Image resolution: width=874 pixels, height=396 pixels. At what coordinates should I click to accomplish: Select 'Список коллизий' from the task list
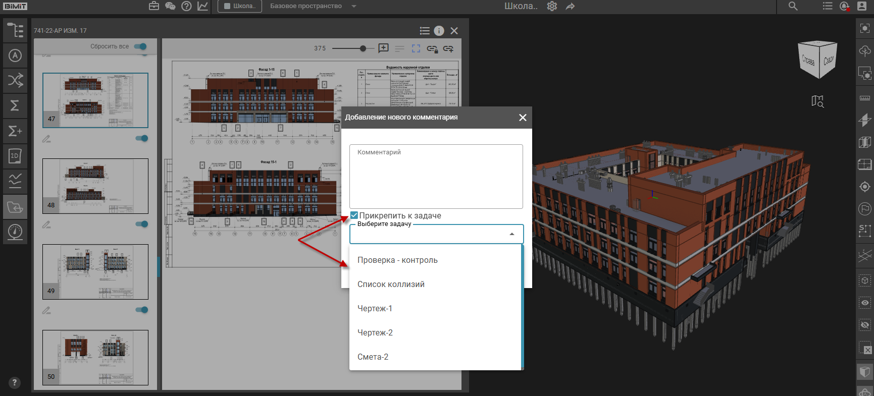click(x=435, y=285)
